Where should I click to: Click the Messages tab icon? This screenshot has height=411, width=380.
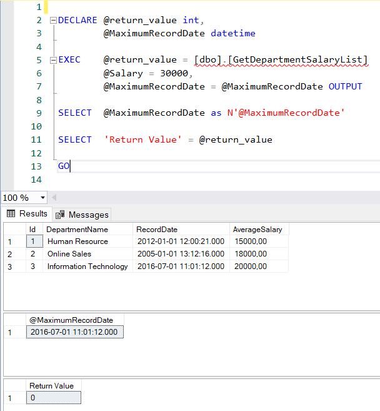(60, 215)
